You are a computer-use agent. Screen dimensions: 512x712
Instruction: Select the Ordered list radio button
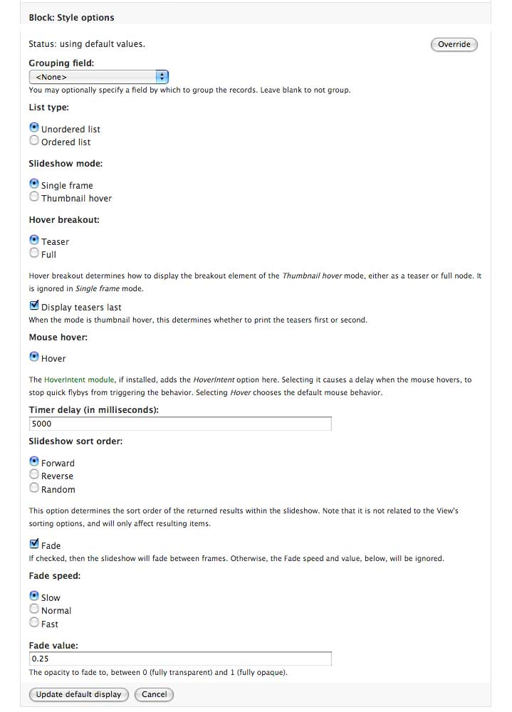[x=34, y=141]
